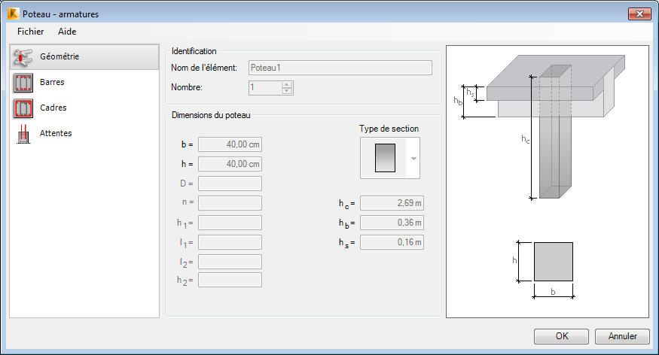This screenshot has height=355, width=659.
Task: Open the Fichier menu
Action: coord(30,32)
